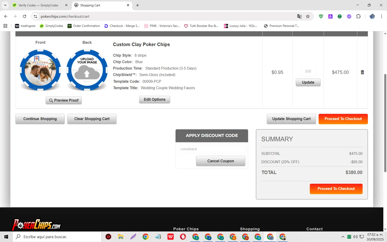Open the PINK - Victoria's Sec... bookmark
Image resolution: width=387 pixels, height=242 pixels.
(x=162, y=26)
